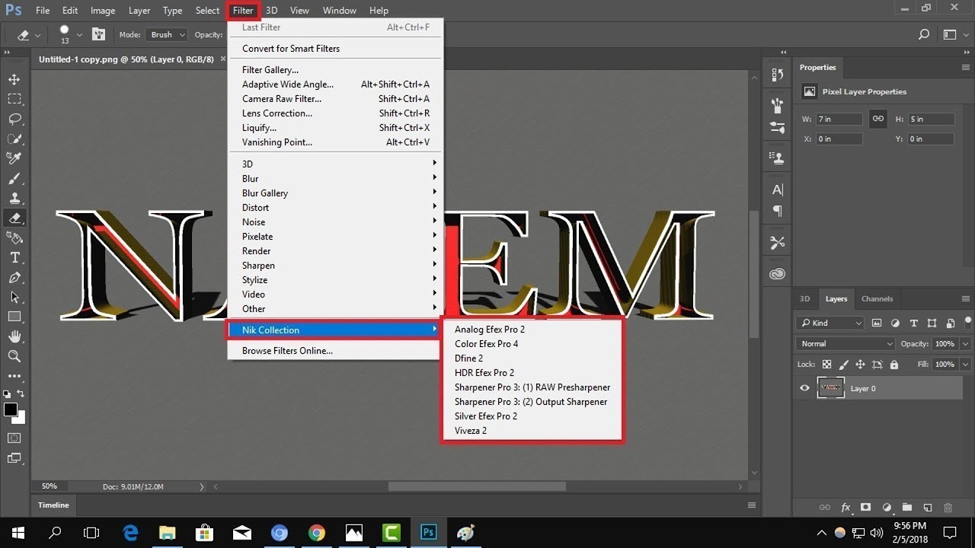Select the Brush tool in toolbox
This screenshot has width=975, height=548.
pos(14,178)
